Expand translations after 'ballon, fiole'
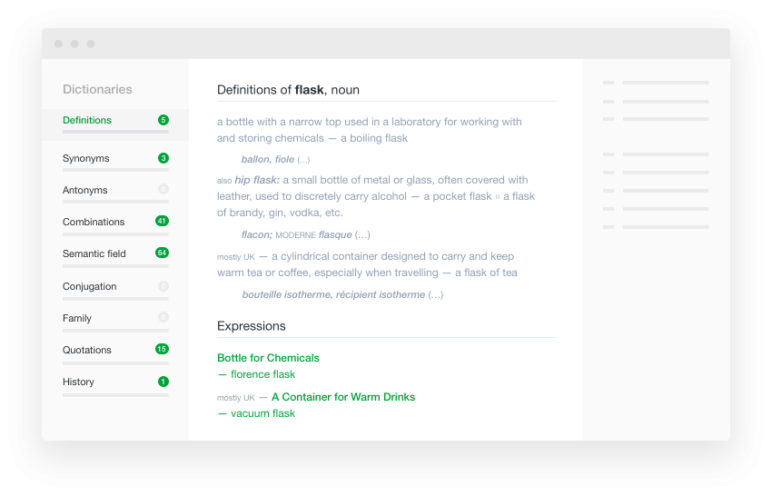Viewport: 772px width, 496px height. [303, 160]
